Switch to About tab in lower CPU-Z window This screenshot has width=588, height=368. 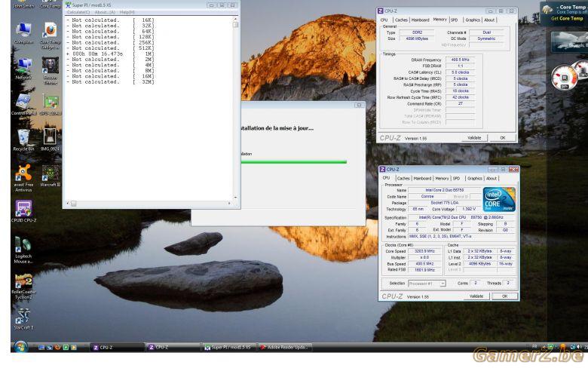click(492, 179)
